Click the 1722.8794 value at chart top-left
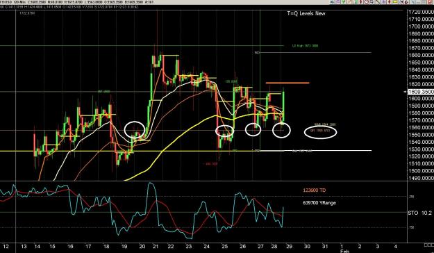This screenshot has width=434, height=253. pyautogui.click(x=27, y=13)
